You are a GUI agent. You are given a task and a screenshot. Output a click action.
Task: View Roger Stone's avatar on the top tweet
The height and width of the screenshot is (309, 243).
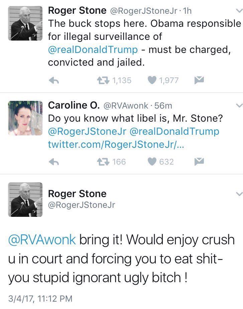[x=25, y=23]
